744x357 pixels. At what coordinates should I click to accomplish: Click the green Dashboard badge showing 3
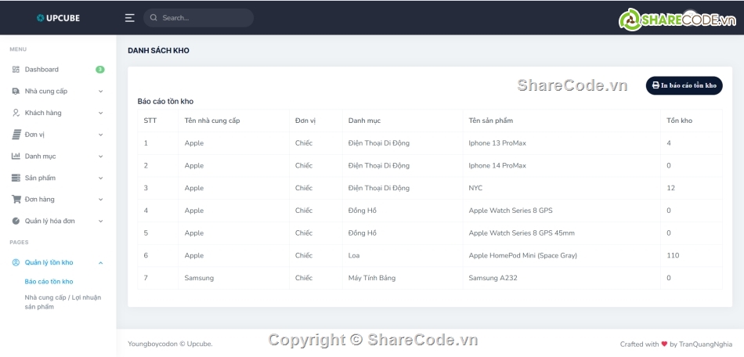coord(99,69)
